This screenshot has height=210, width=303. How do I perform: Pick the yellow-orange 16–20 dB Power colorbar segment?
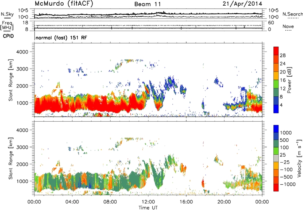point(276,76)
